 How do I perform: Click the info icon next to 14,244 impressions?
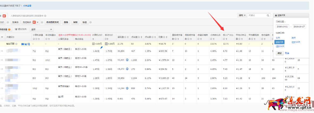pyautogui.click(x=128, y=88)
